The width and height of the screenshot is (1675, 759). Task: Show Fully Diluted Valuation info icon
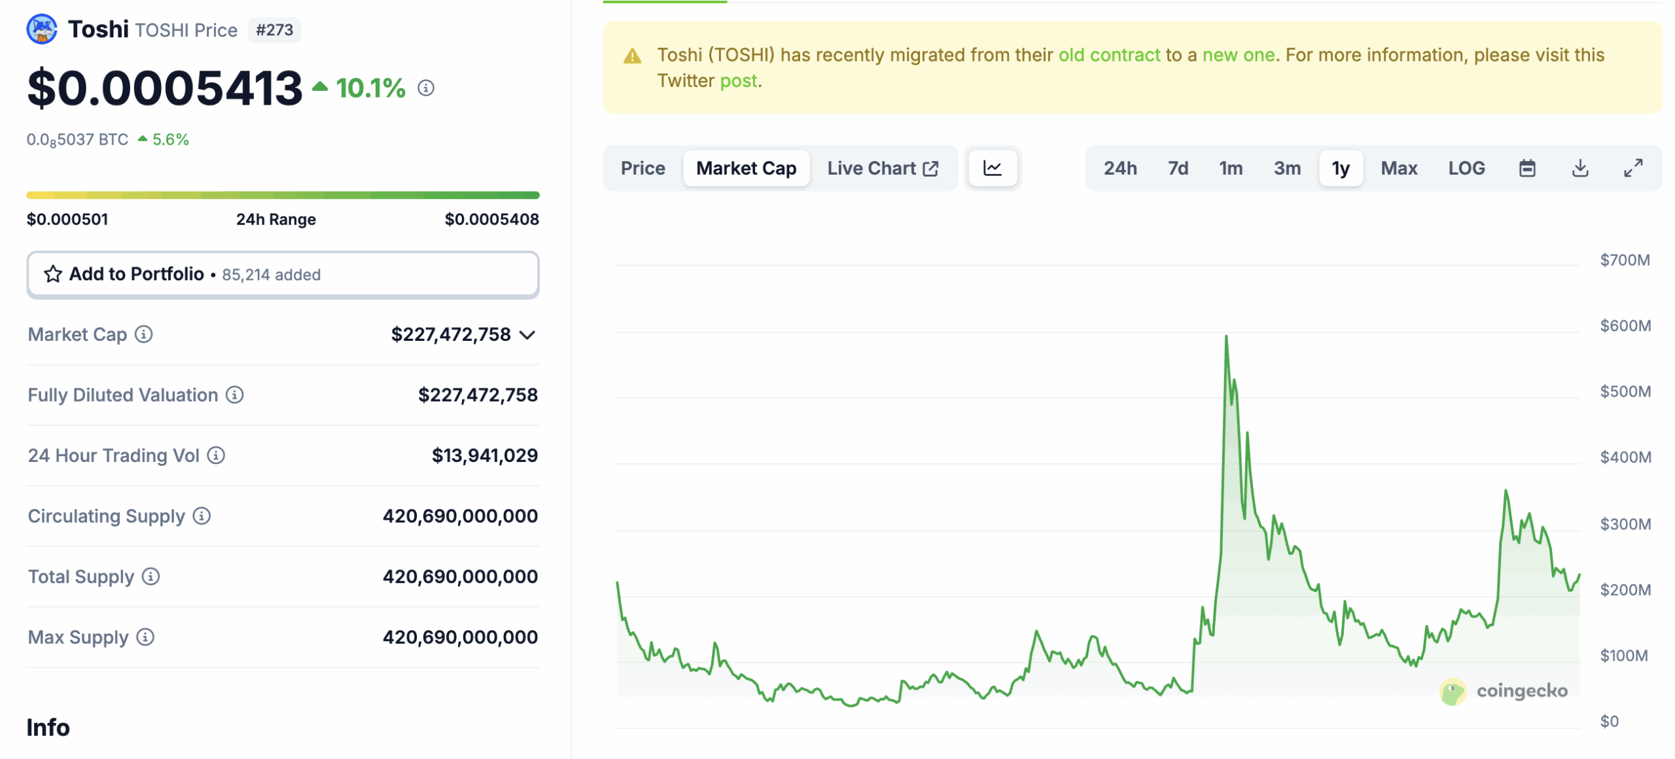pos(235,395)
